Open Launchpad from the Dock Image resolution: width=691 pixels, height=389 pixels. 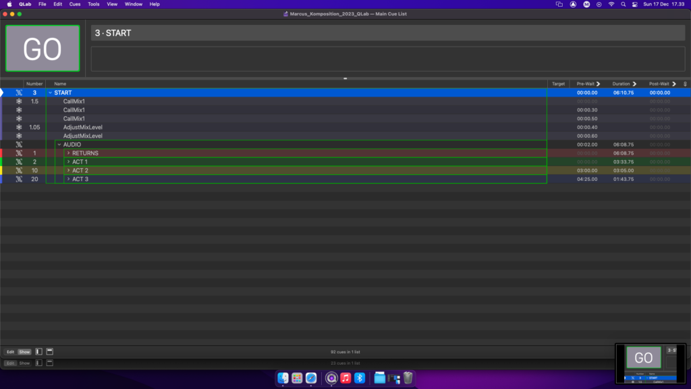[x=297, y=378]
